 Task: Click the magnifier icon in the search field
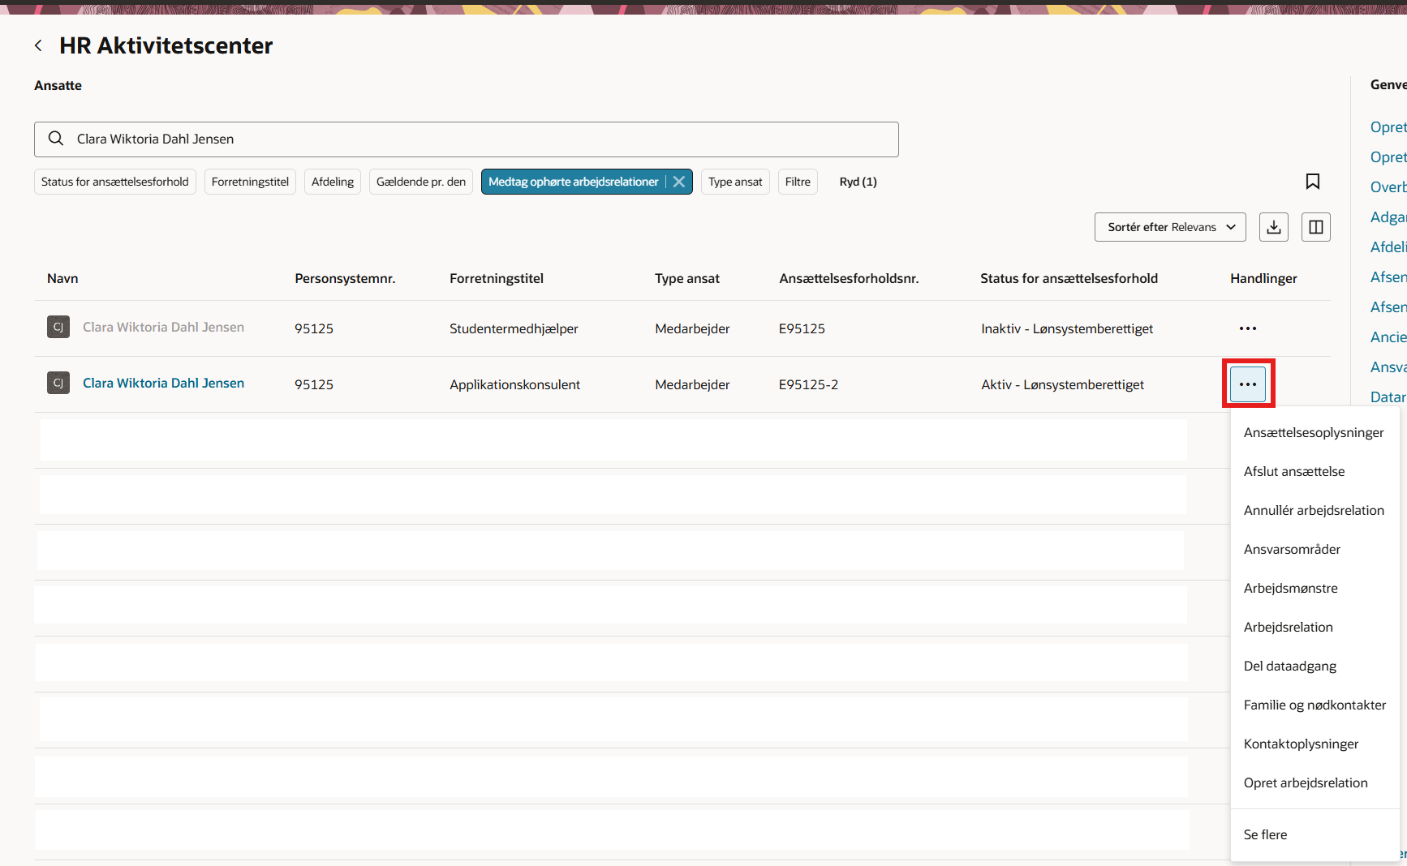(56, 139)
